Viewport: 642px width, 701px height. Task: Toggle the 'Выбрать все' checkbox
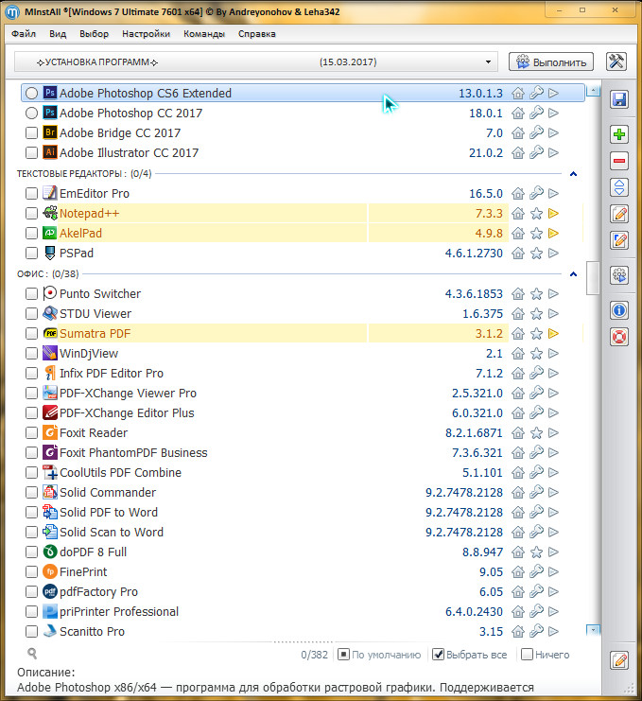point(439,655)
